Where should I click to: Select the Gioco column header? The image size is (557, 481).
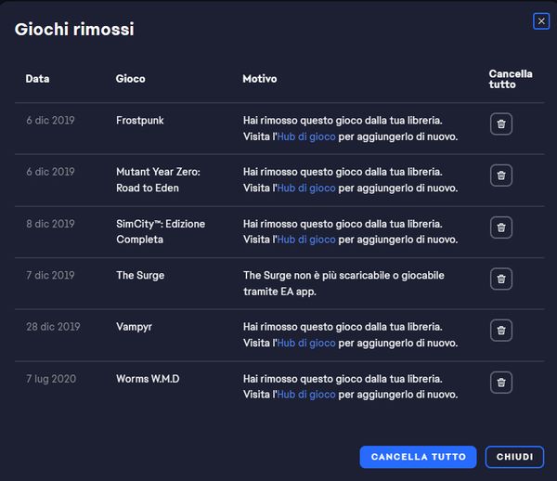[x=130, y=79]
